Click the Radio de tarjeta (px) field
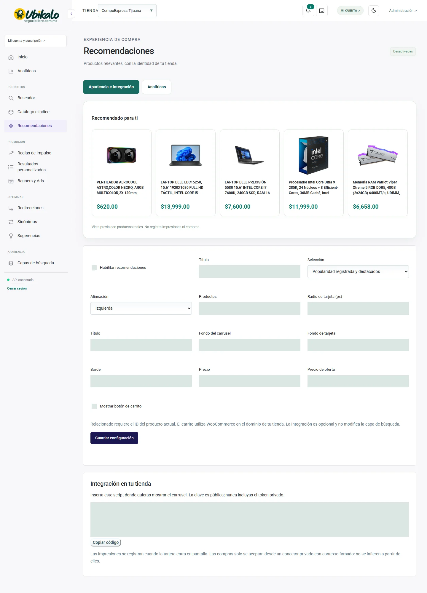427x593 pixels. [358, 309]
